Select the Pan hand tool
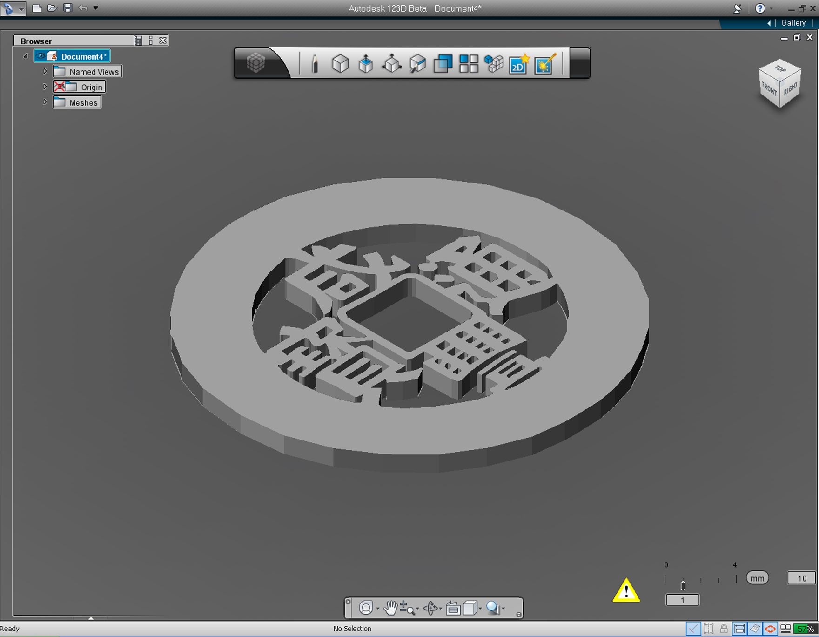 click(390, 608)
